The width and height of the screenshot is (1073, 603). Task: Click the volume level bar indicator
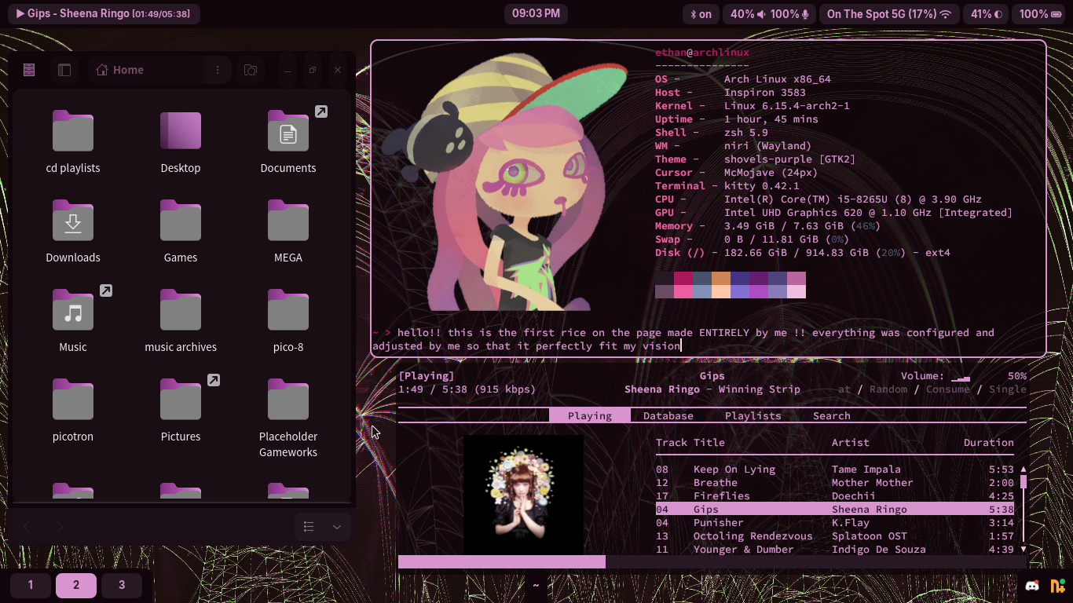[x=961, y=377]
